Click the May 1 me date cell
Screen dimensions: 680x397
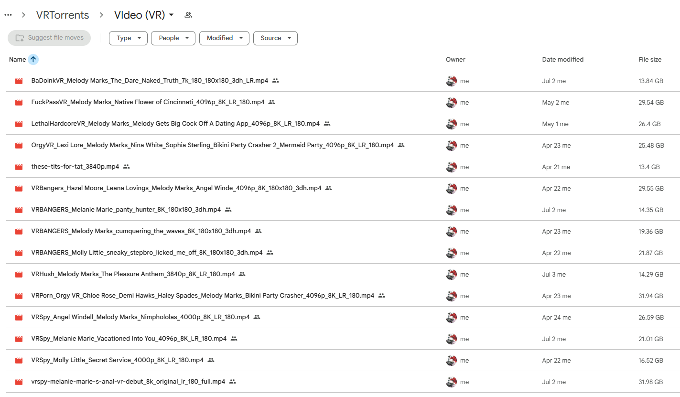tap(555, 124)
